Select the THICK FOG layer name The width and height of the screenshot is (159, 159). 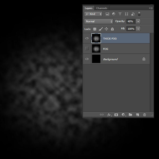pyautogui.click(x=110, y=39)
